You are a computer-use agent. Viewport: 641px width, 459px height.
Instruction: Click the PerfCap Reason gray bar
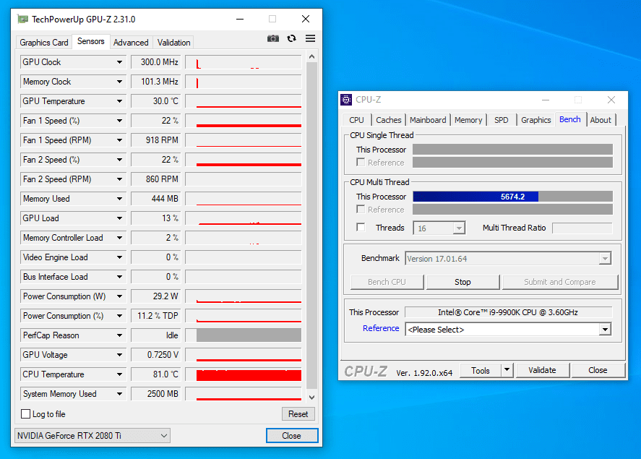pyautogui.click(x=249, y=335)
